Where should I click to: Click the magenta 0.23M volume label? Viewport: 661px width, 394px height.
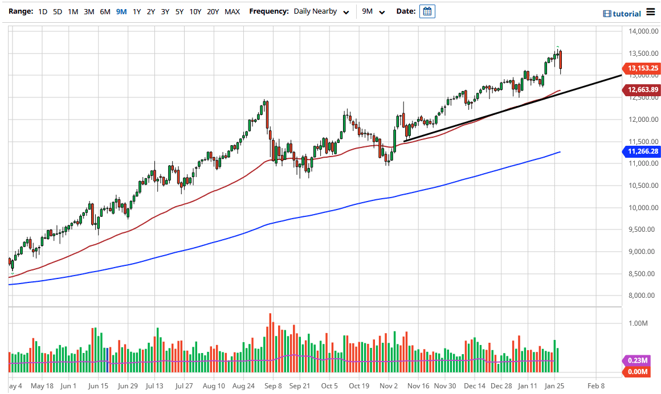(638, 360)
